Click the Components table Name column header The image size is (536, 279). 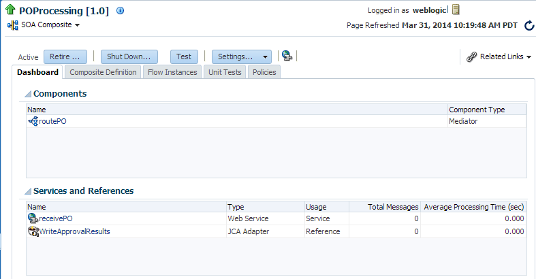[x=237, y=110]
